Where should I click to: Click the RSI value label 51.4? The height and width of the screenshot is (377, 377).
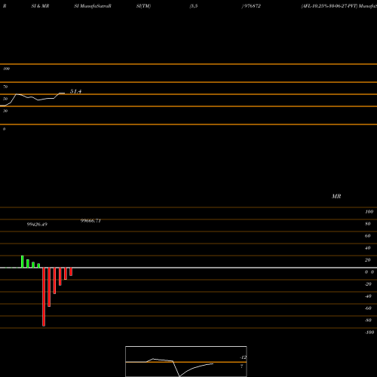75,91
